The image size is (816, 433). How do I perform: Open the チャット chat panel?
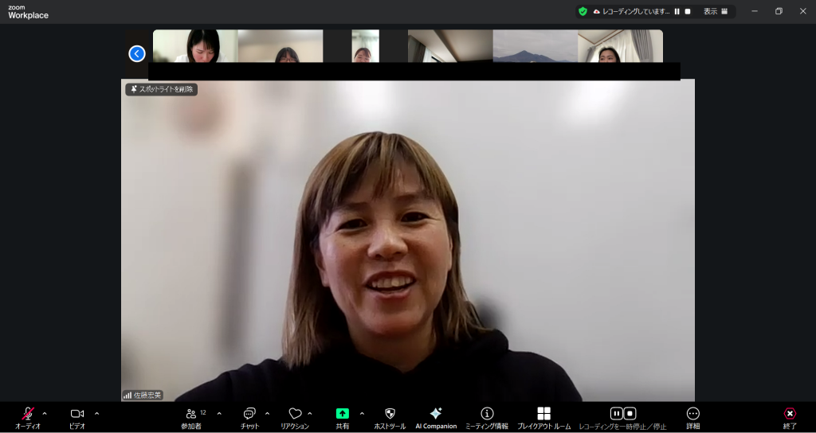[249, 414]
